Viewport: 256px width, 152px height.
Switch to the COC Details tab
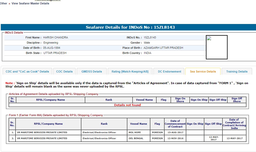tap(64, 71)
